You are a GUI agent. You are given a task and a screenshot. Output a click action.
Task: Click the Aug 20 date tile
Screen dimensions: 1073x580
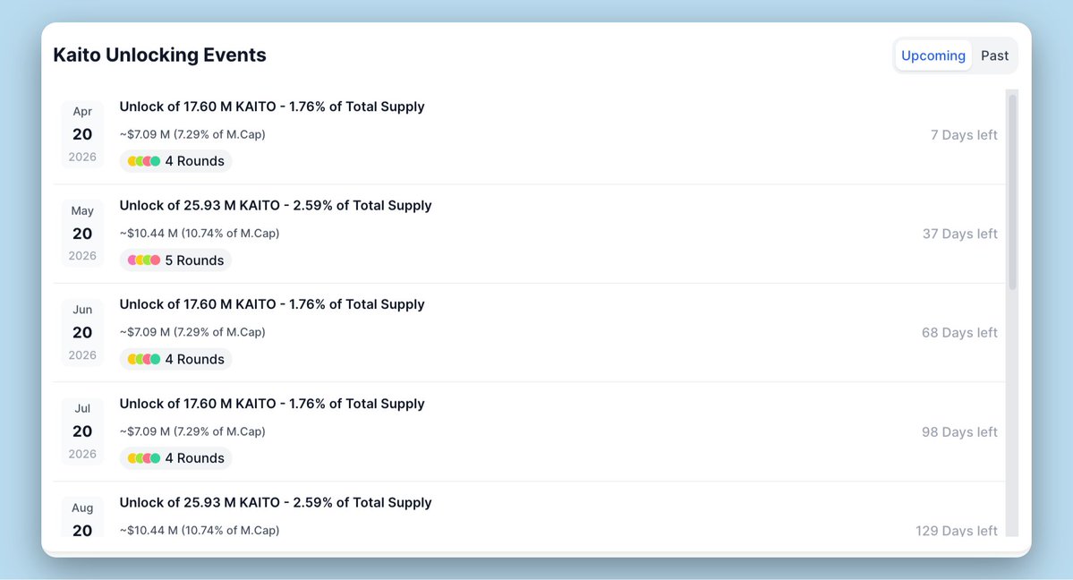[x=82, y=519]
